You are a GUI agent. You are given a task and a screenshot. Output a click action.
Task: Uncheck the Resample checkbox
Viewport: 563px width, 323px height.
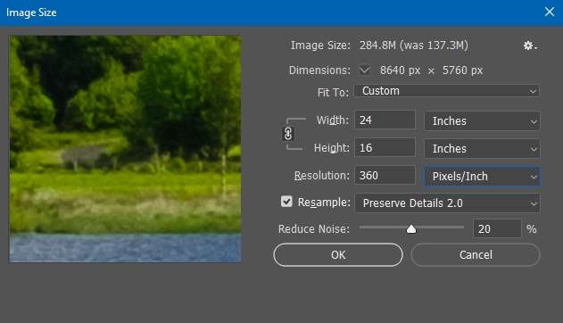[x=286, y=202]
